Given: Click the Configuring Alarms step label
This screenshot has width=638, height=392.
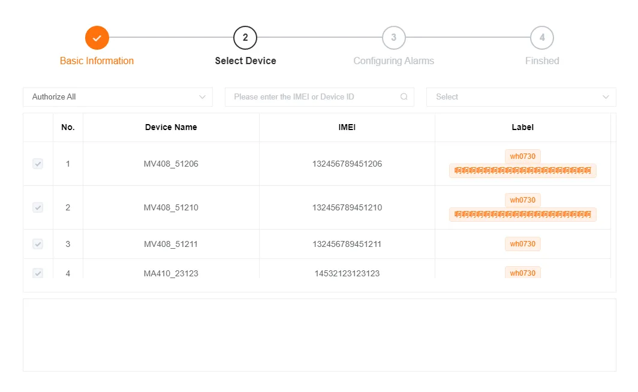Looking at the screenshot, I should (x=393, y=61).
